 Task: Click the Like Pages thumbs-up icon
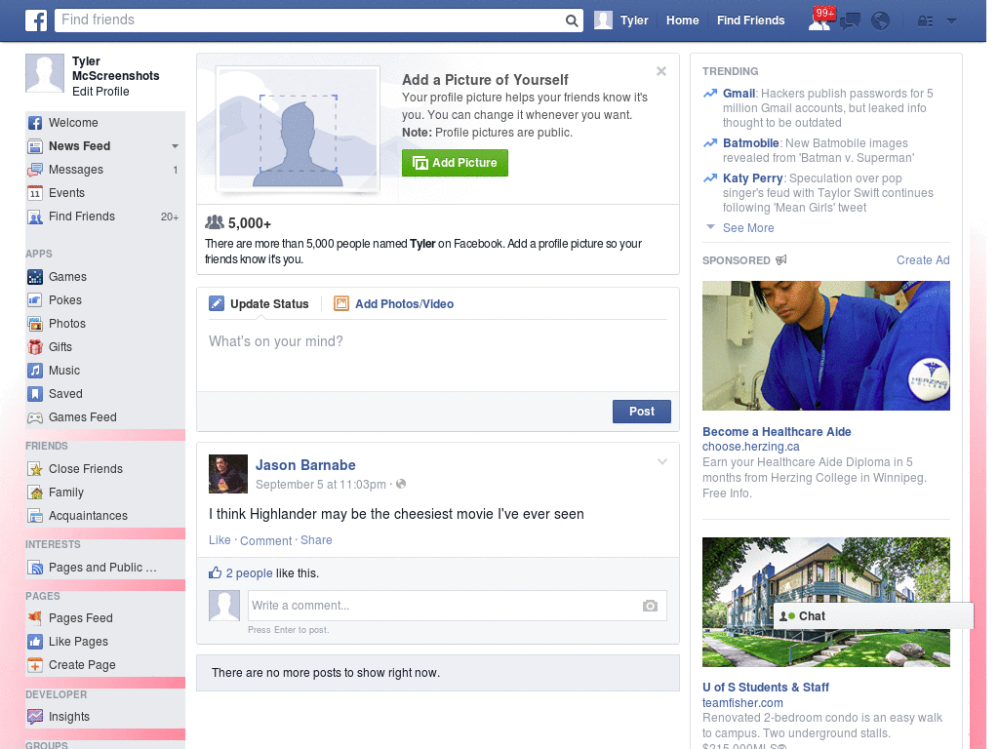click(35, 642)
